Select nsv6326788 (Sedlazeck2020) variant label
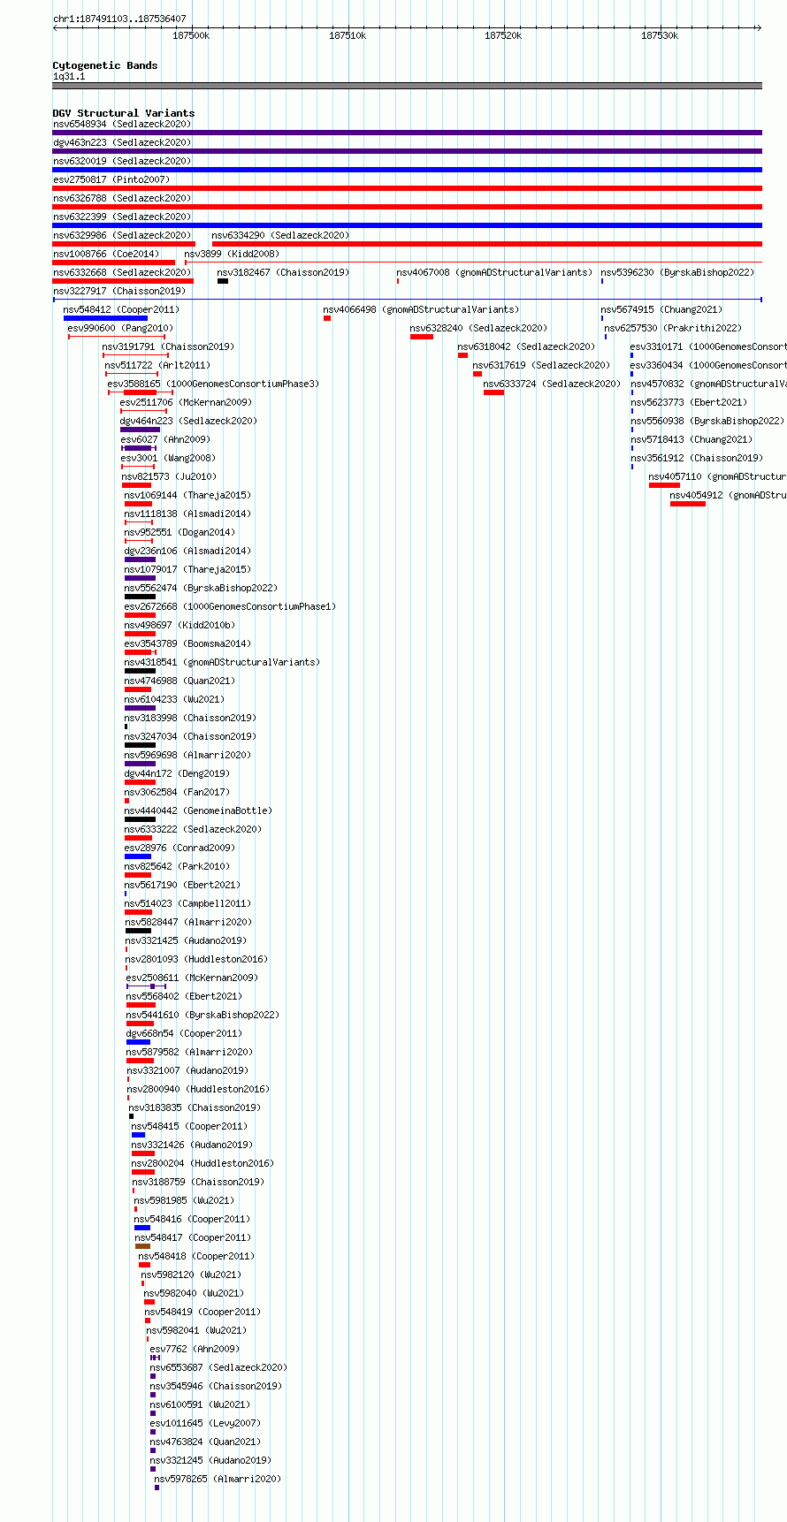Image resolution: width=787 pixels, height=1522 pixels. tap(122, 198)
